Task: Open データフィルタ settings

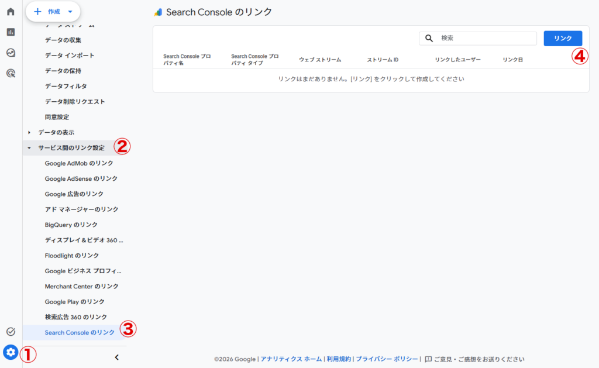Action: 66,86
